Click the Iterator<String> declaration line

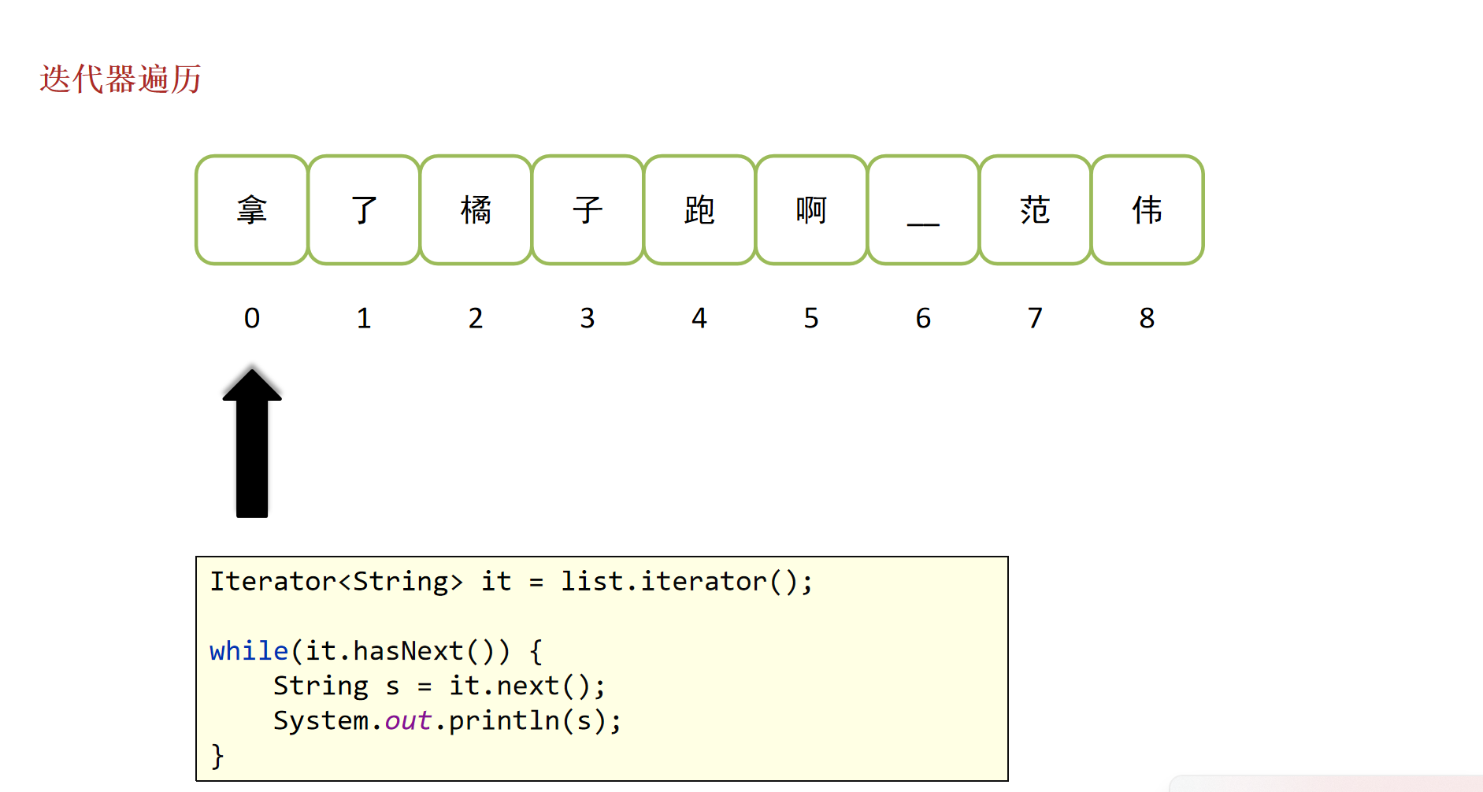[511, 582]
